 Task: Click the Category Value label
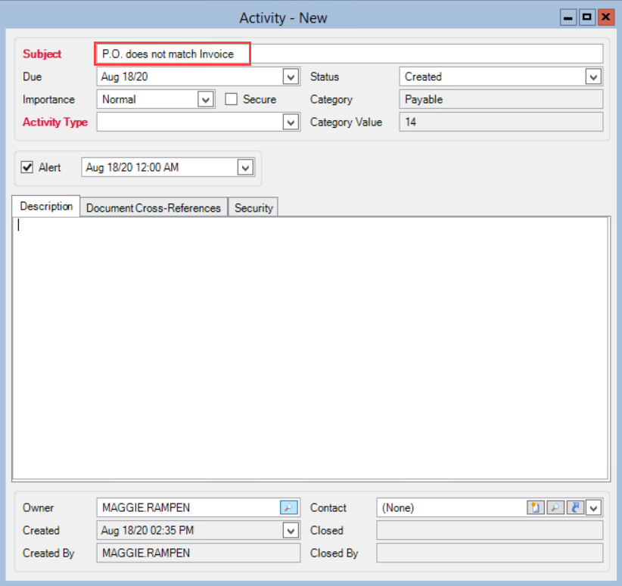(346, 122)
